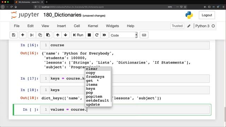Image resolution: width=226 pixels, height=127 pixels.
Task: Close the 180_Dictionaries browser tab
Action: click(x=42, y=2)
